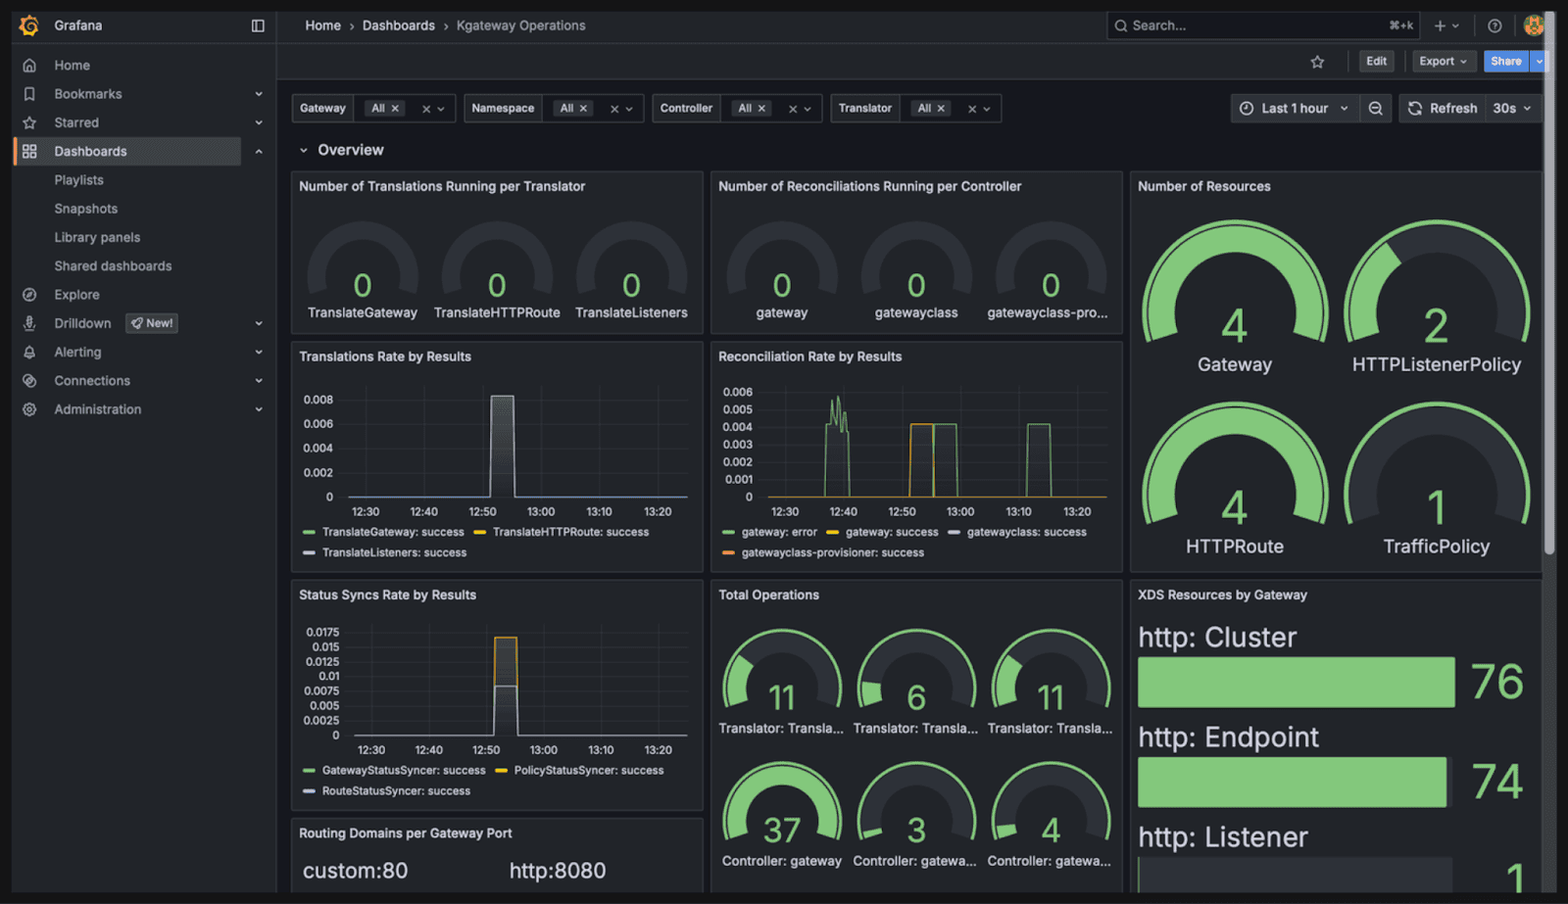Click the Refresh dashboard icon
This screenshot has width=1568, height=904.
[x=1414, y=108]
